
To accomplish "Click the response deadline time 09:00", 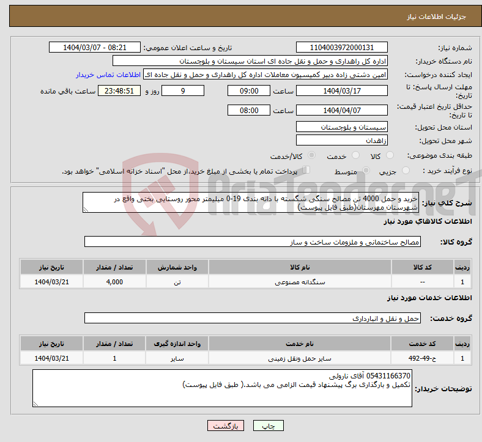I will [249, 90].
